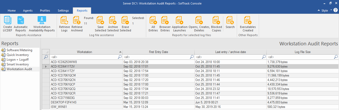Open Workstation Availability Reports
The width and height of the screenshot is (339, 110).
pyautogui.click(x=42, y=24)
